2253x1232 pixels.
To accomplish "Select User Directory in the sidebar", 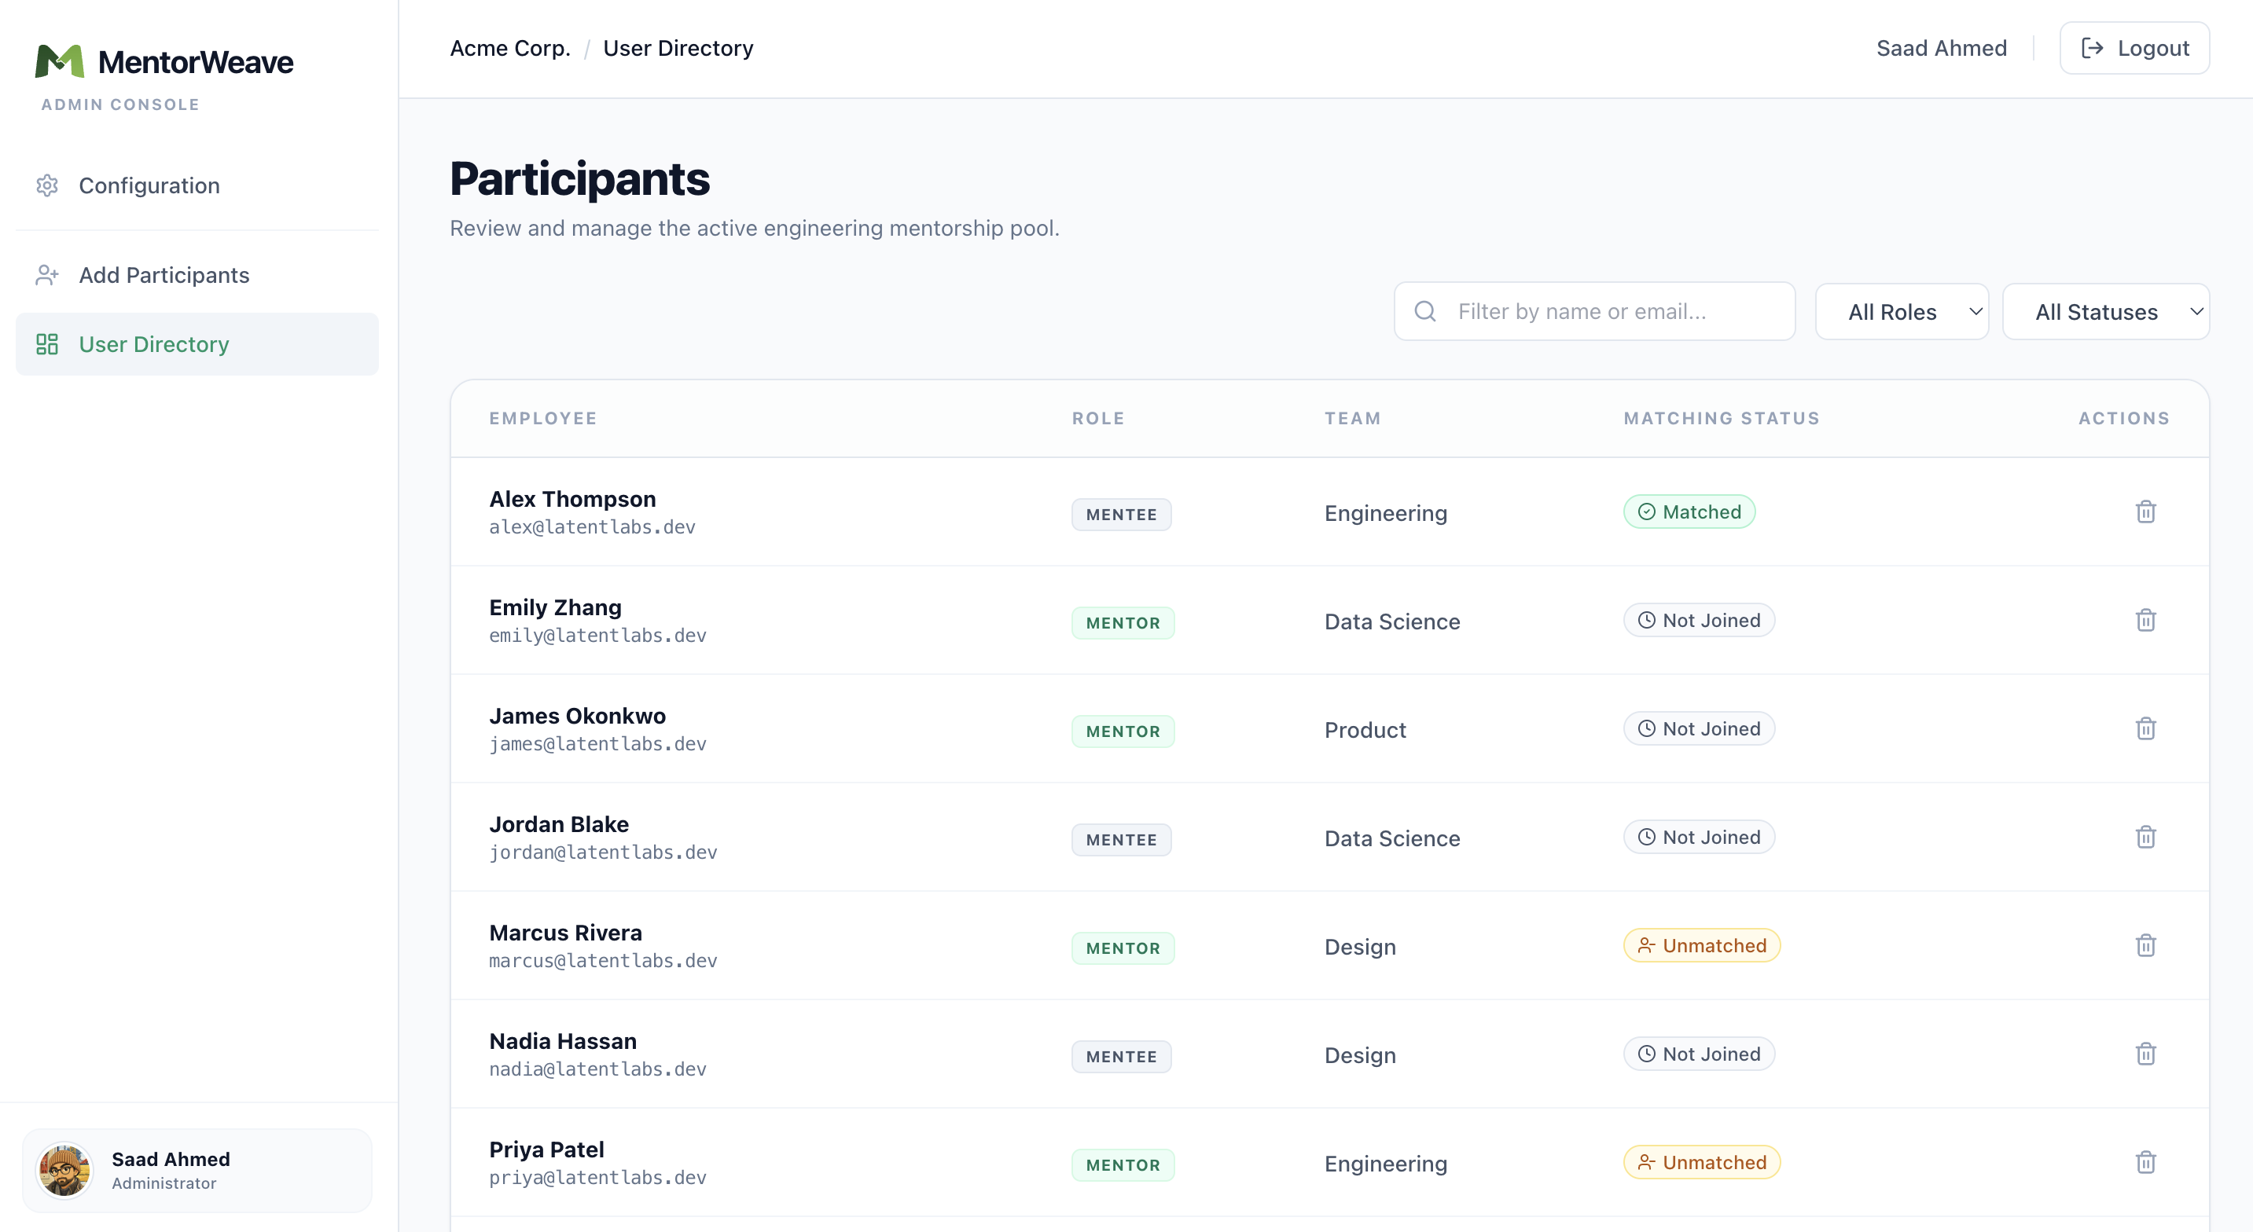I will click(x=154, y=343).
